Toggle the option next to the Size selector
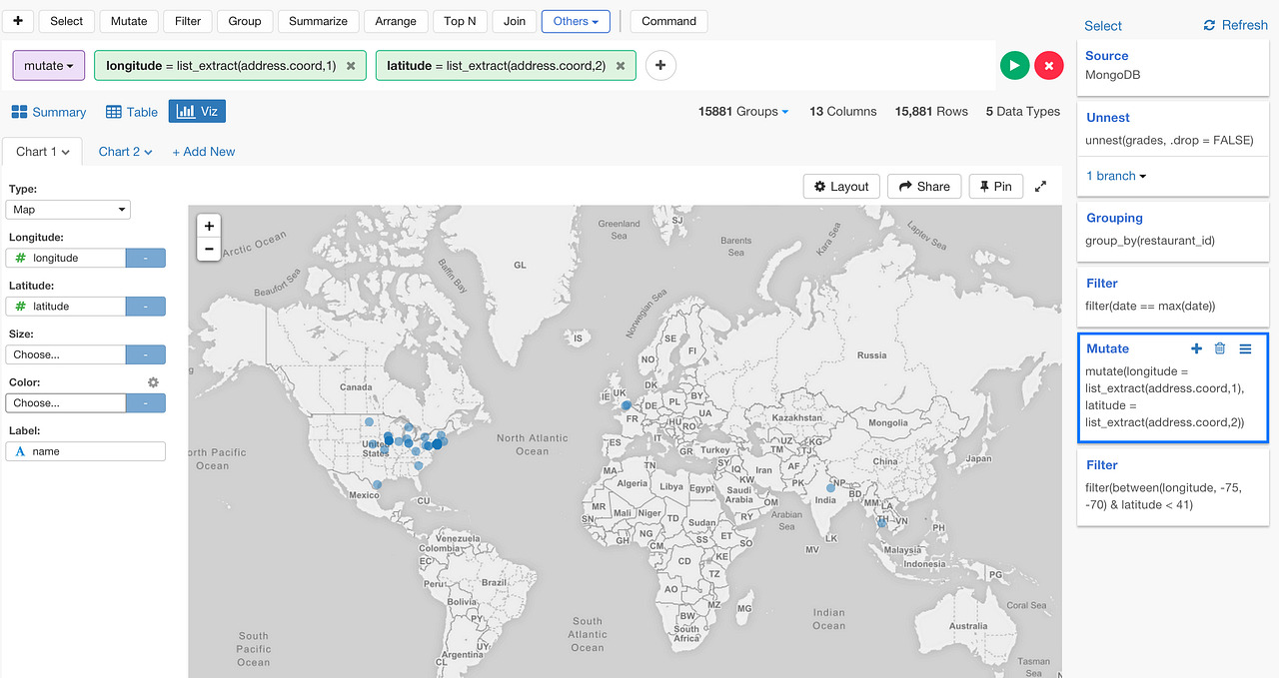The image size is (1279, 678). (145, 354)
